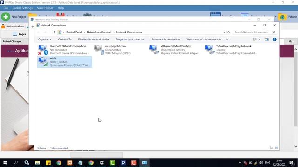The image size is (298, 167).
Task: Open the Organize dropdown menu
Action: (x=45, y=39)
